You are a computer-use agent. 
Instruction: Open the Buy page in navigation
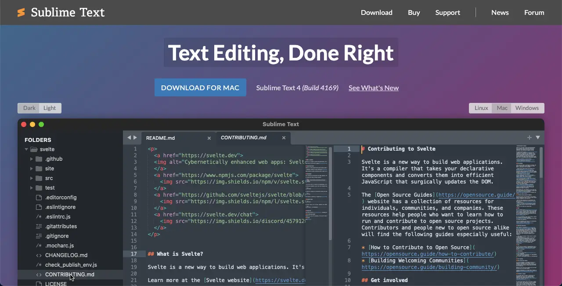tap(414, 13)
